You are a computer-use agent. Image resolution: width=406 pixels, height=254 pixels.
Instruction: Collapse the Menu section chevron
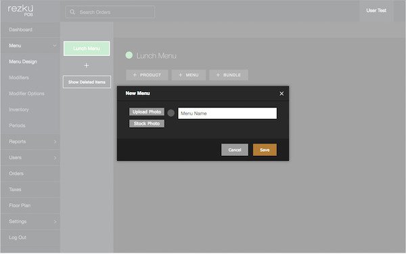[x=55, y=46]
